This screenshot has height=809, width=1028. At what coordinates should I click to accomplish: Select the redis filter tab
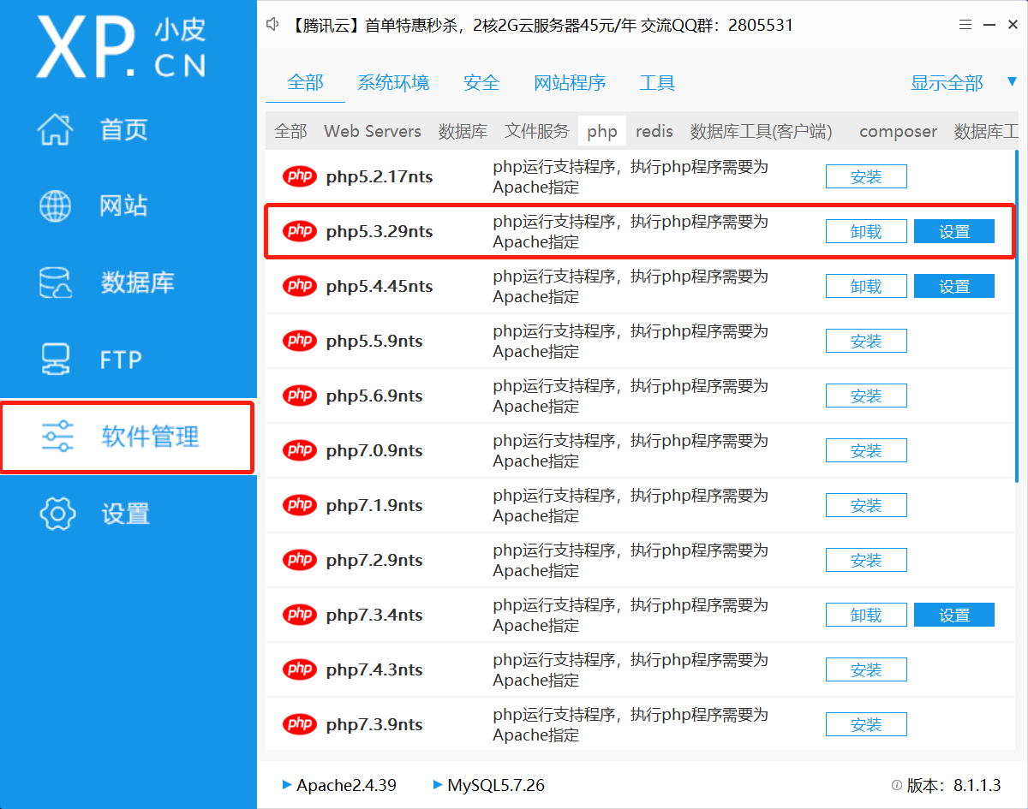click(654, 131)
